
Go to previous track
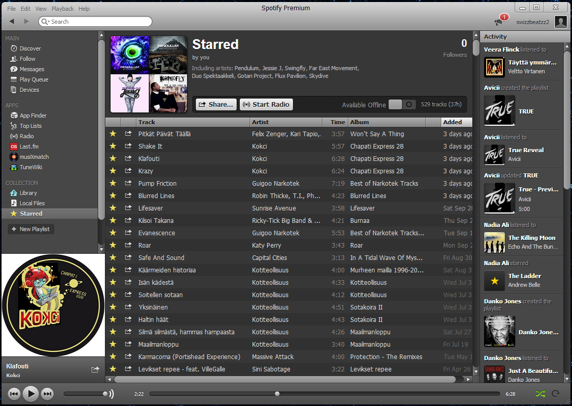pyautogui.click(x=14, y=394)
